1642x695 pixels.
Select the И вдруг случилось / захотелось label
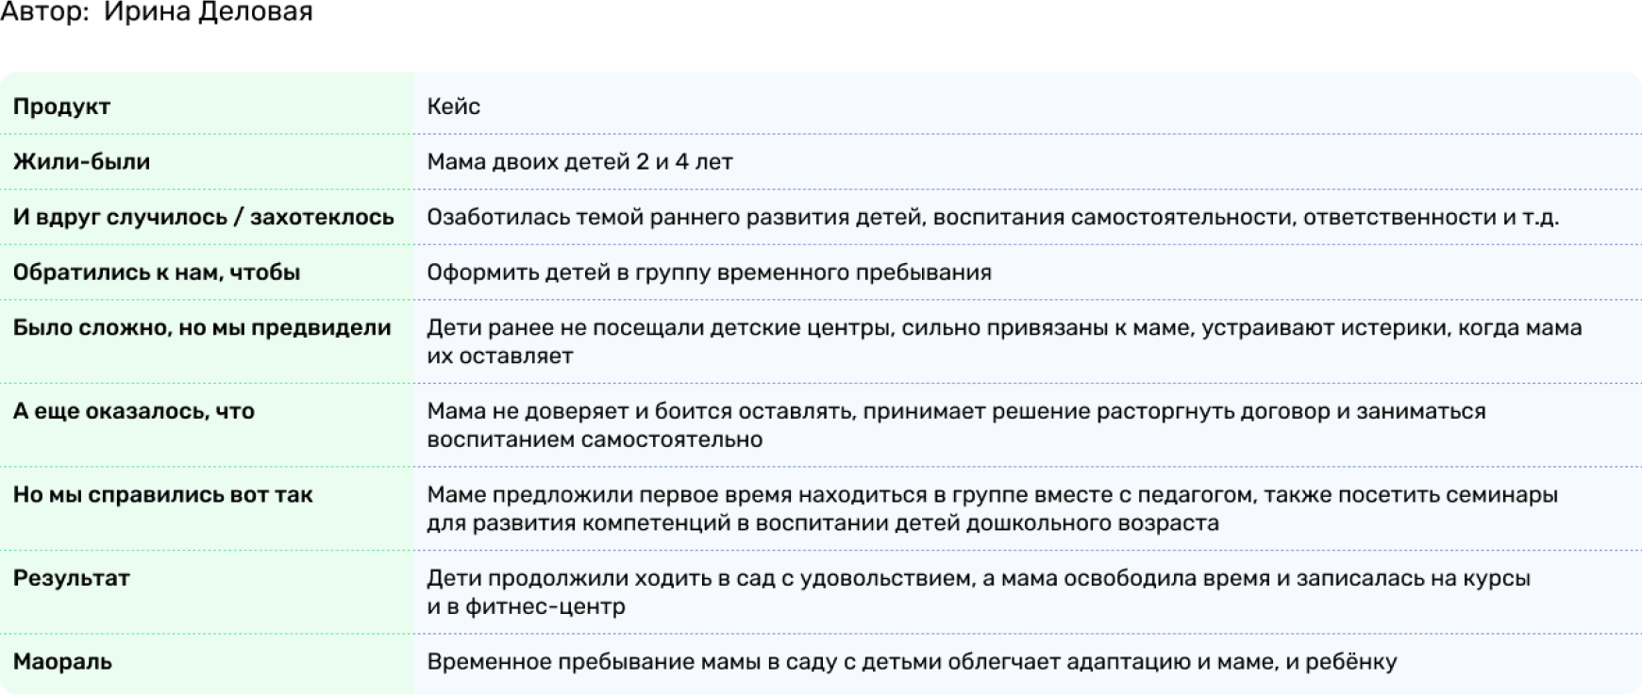tap(203, 217)
